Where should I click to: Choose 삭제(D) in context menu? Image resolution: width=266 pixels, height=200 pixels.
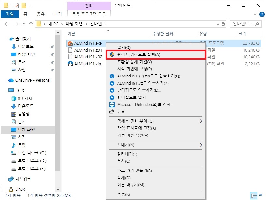[x=156, y=178]
